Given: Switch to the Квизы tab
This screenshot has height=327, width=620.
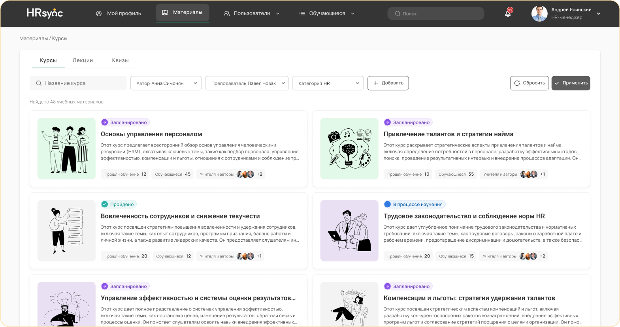Looking at the screenshot, I should [x=120, y=60].
